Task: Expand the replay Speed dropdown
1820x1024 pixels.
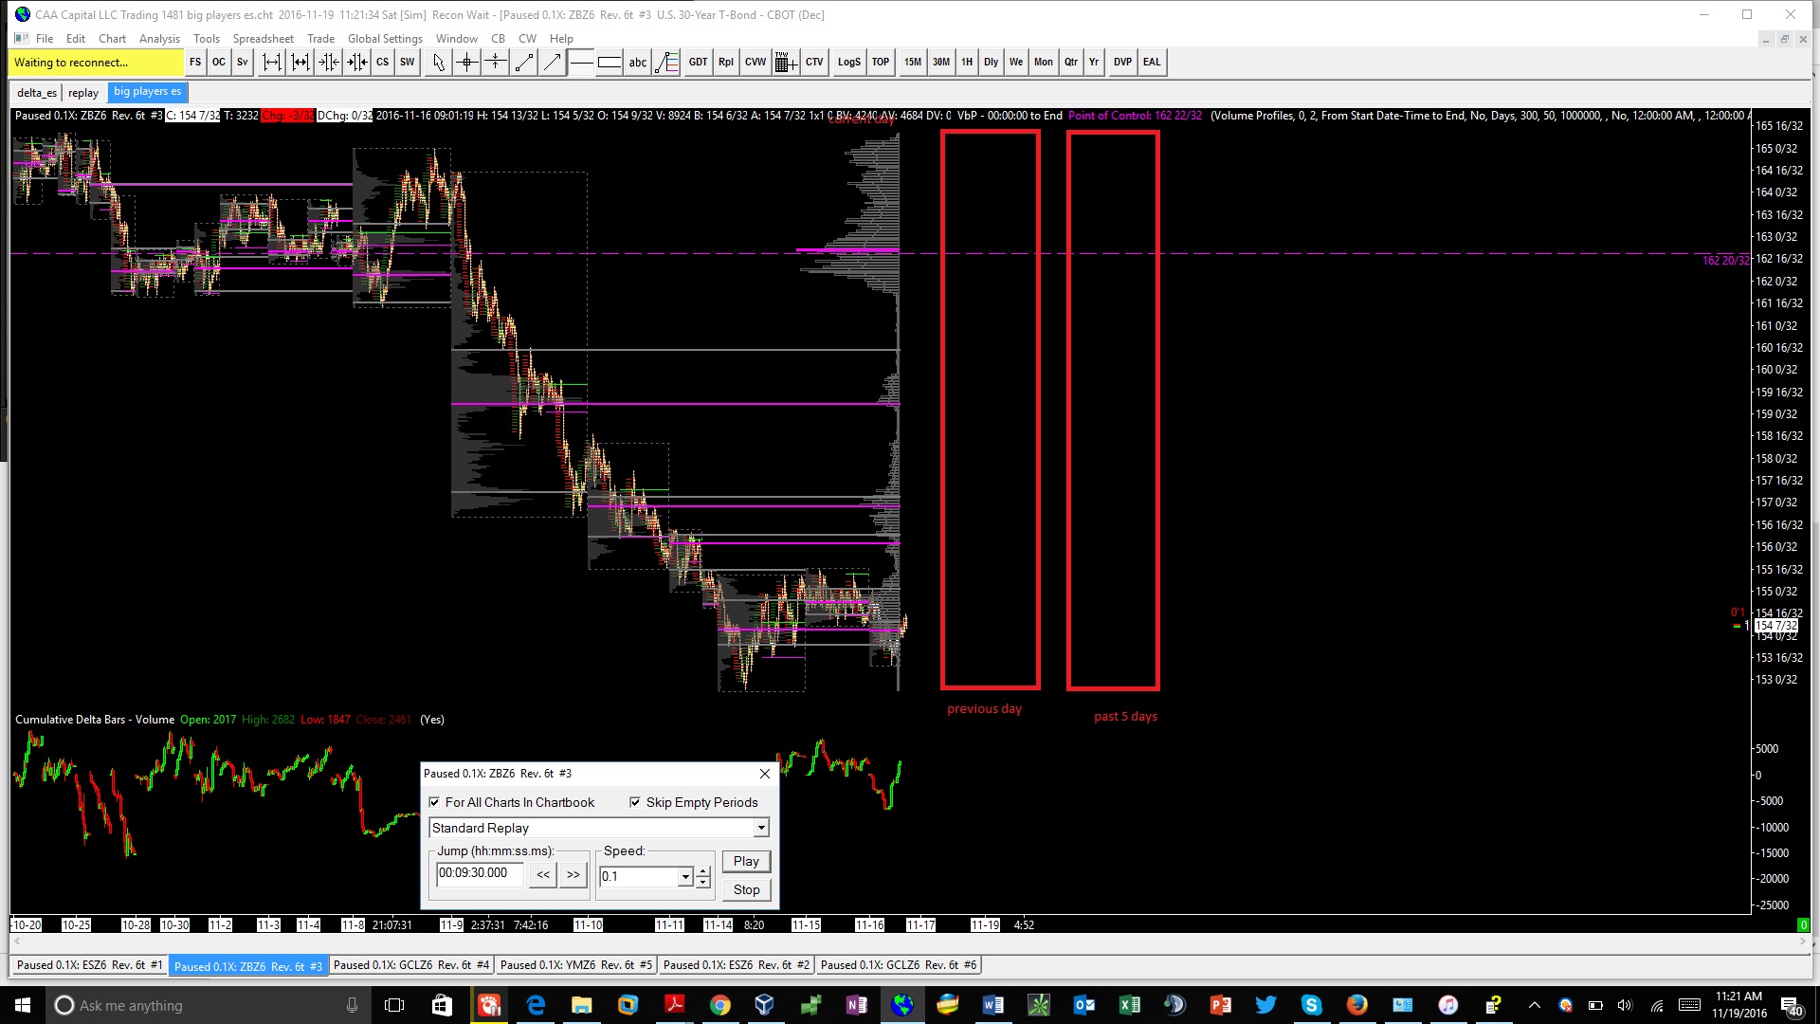Action: coord(685,877)
